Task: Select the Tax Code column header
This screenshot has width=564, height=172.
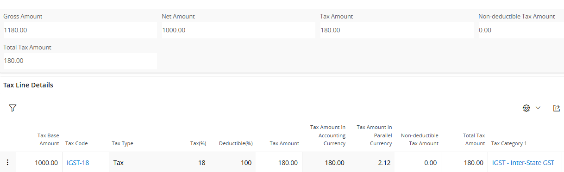Action: [76, 143]
